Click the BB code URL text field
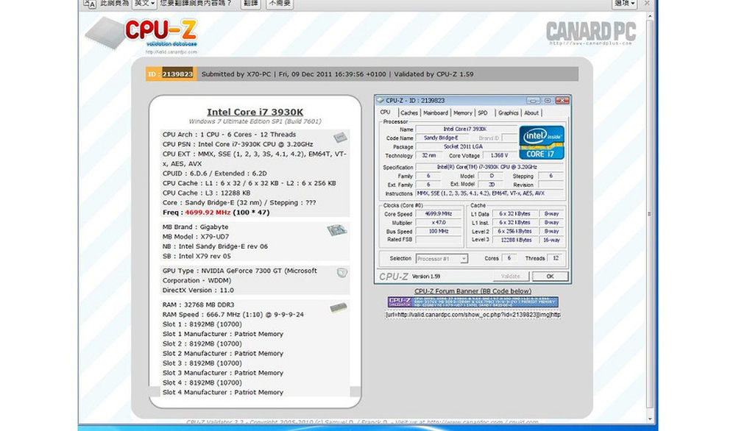736x431 pixels. coord(473,315)
